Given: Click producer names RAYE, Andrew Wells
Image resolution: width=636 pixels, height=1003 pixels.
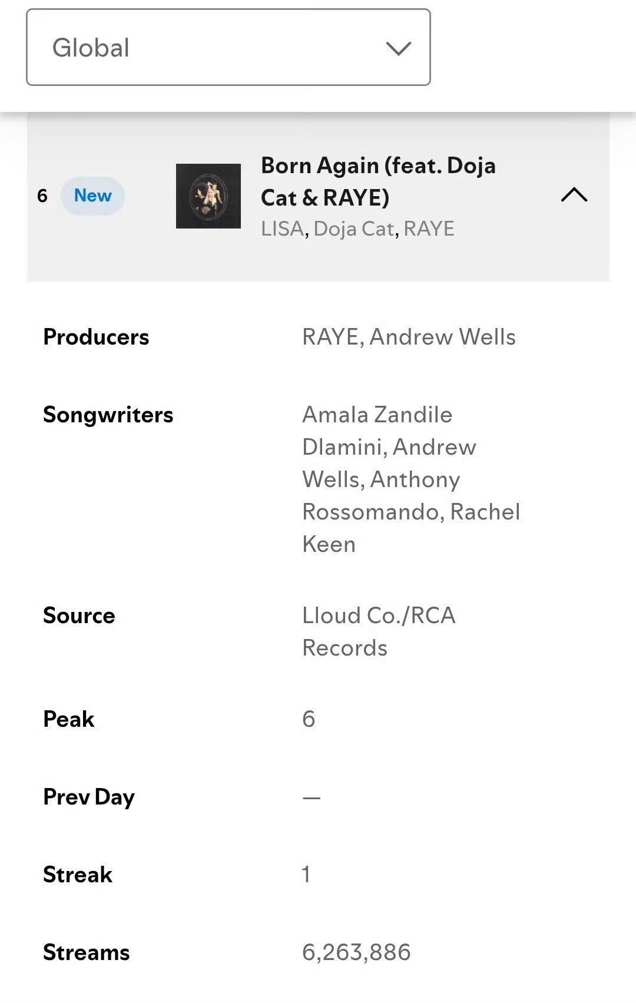Looking at the screenshot, I should pyautogui.click(x=409, y=337).
